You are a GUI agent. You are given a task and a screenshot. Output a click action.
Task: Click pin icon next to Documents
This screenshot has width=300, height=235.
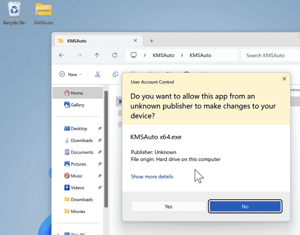click(x=100, y=152)
